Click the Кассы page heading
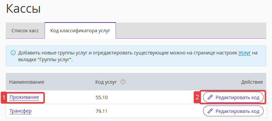The image size is (272, 121). [23, 9]
